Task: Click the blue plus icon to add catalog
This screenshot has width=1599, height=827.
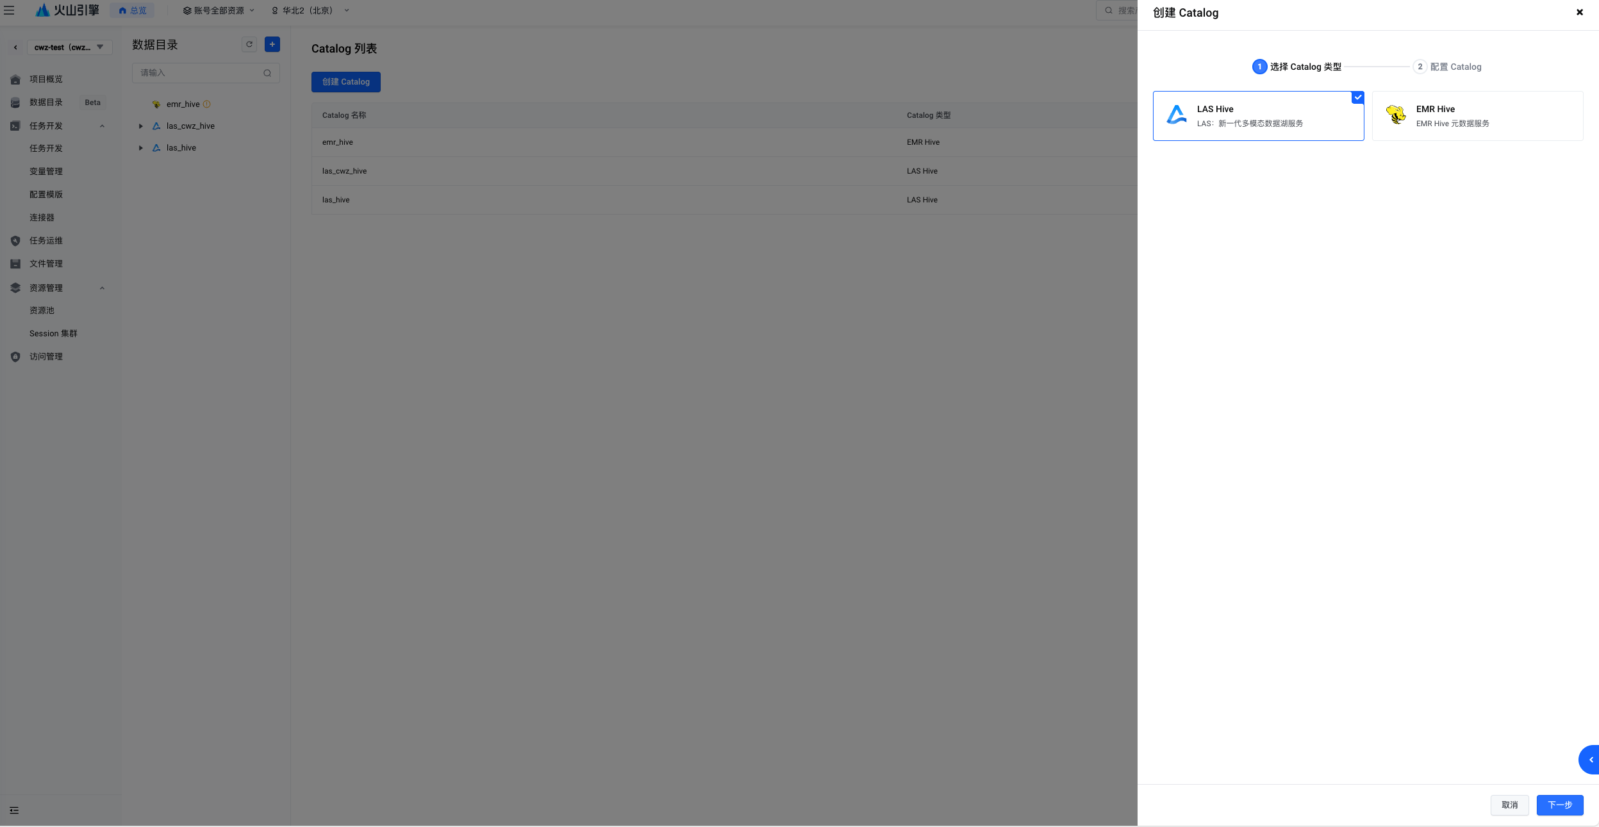Action: [272, 44]
